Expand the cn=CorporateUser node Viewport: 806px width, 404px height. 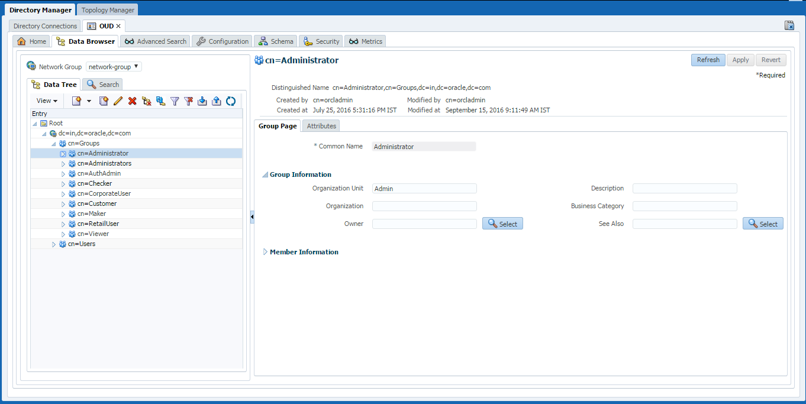[x=63, y=194]
